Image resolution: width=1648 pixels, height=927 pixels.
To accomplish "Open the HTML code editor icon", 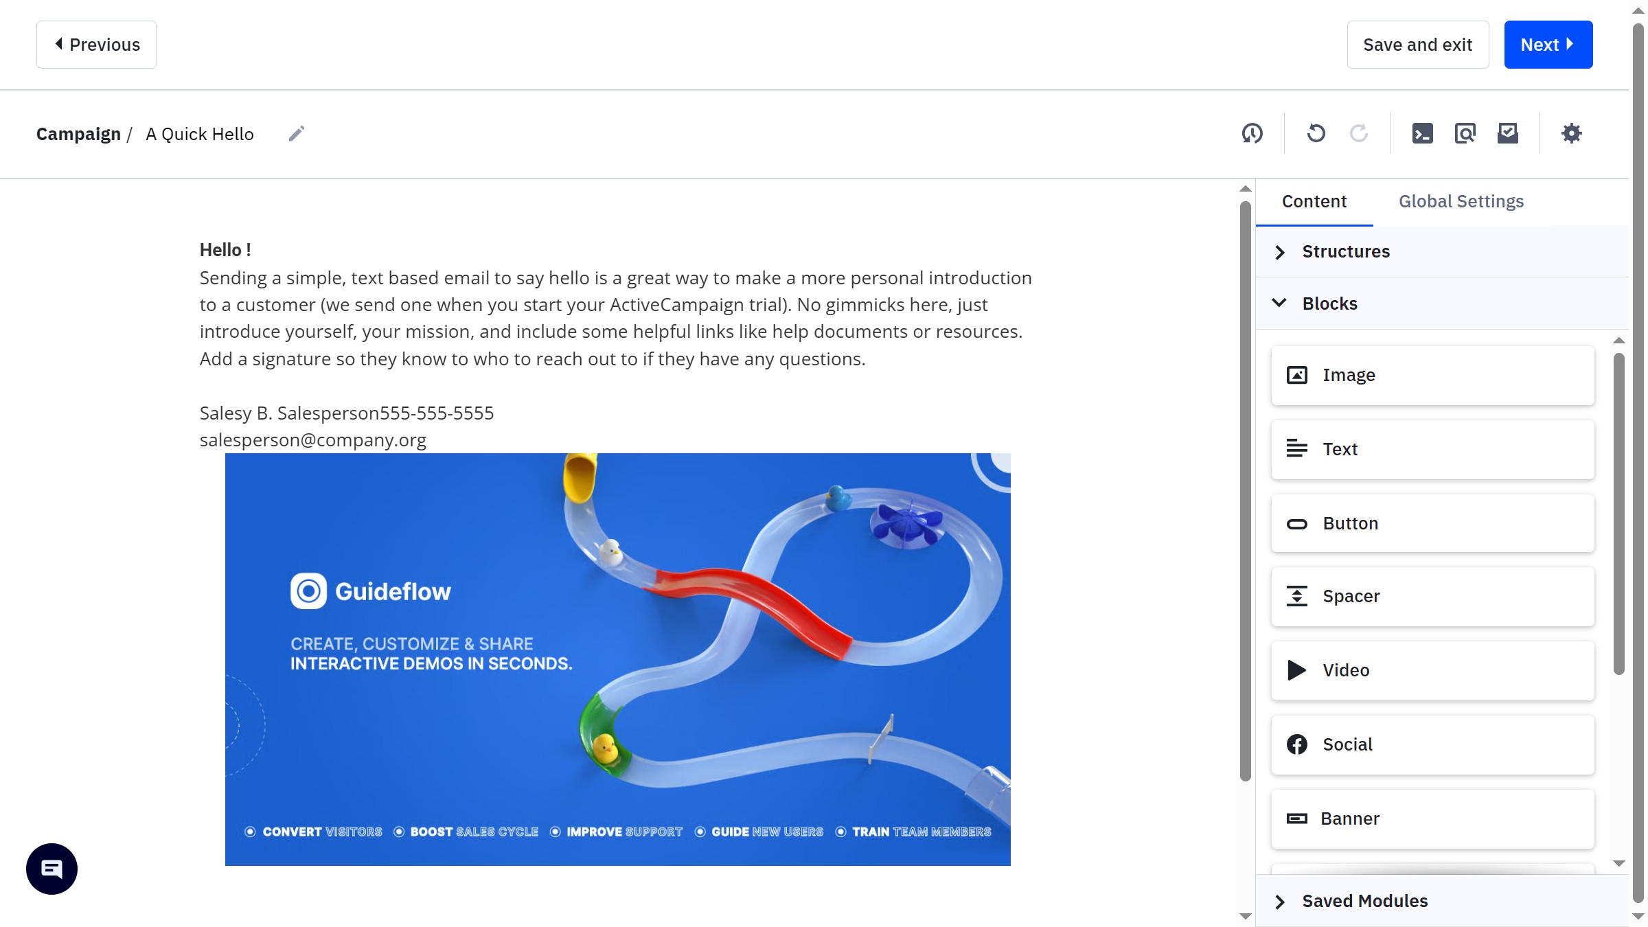I will (x=1423, y=133).
